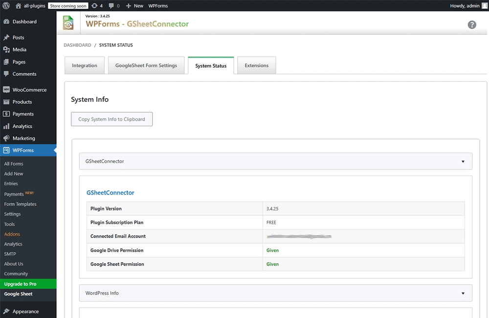Click the Media icon in sidebar
The width and height of the screenshot is (489, 318).
coord(6,49)
